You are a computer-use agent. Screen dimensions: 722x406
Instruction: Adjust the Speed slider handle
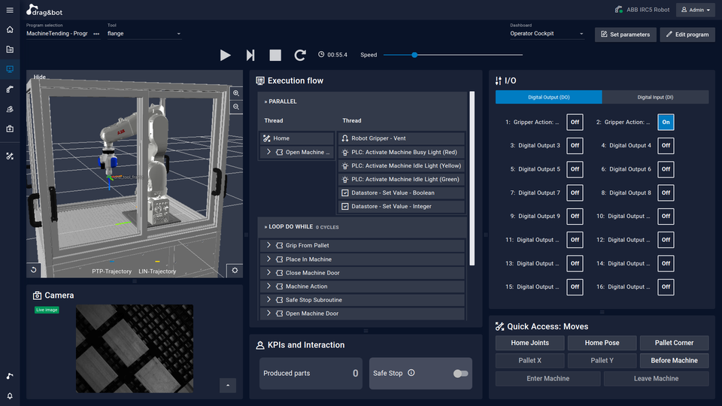click(414, 55)
